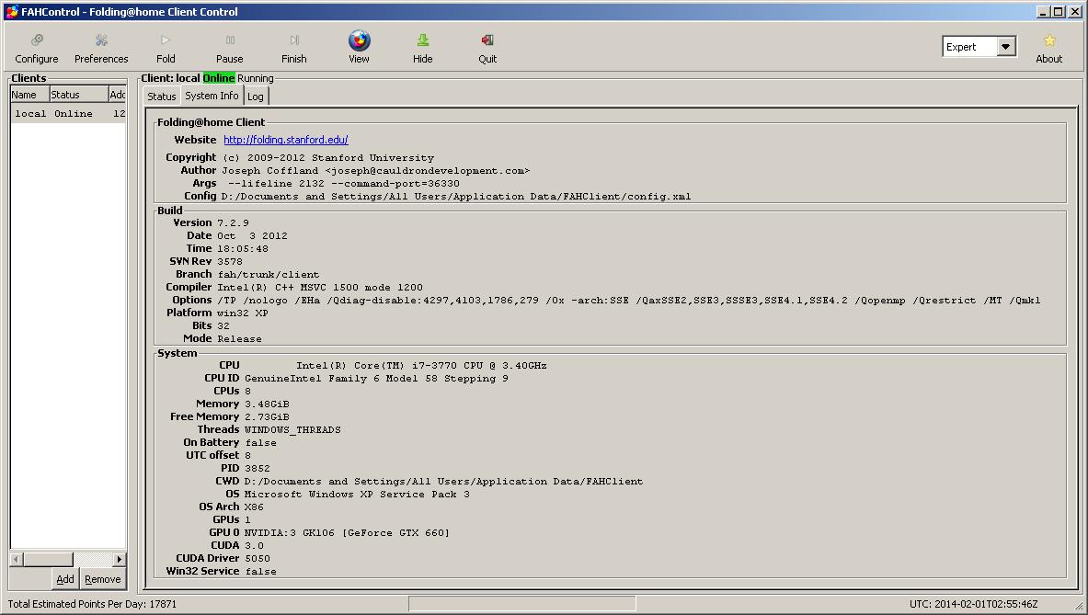Click the OS value Microsoft Windows XP text
Image resolution: width=1088 pixels, height=615 pixels.
coord(357,495)
